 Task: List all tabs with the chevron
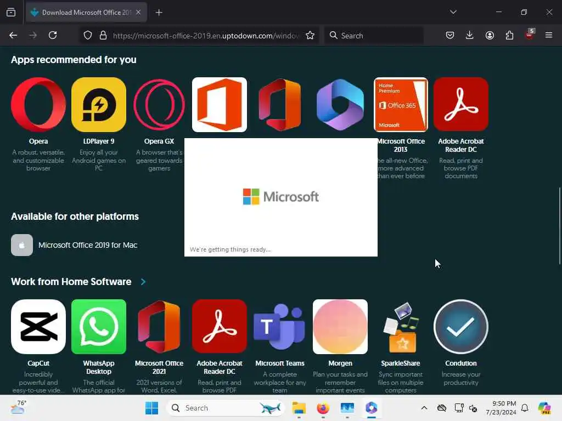click(x=453, y=12)
